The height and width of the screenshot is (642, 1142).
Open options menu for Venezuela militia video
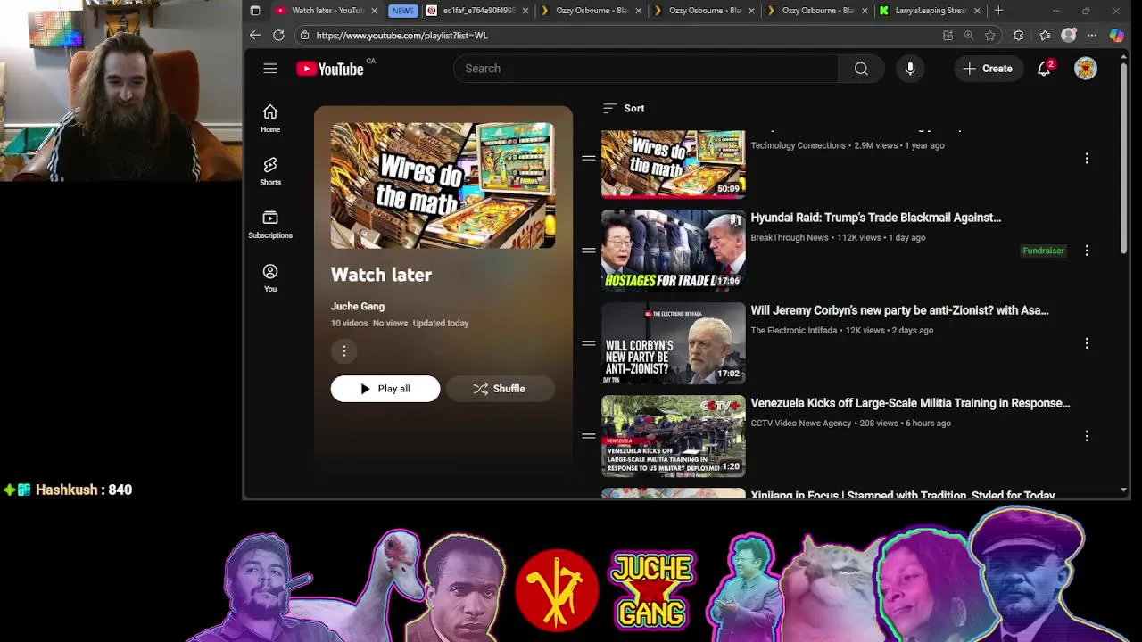[1087, 436]
